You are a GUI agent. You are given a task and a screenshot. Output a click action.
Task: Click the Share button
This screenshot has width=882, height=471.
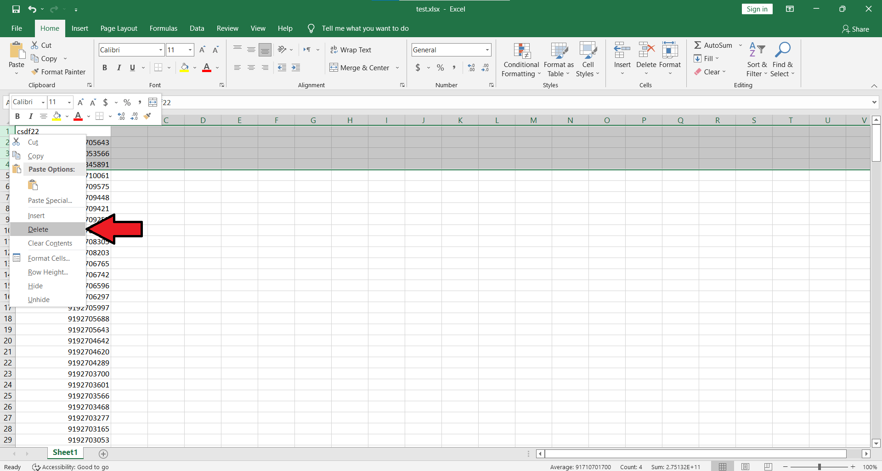(x=855, y=29)
